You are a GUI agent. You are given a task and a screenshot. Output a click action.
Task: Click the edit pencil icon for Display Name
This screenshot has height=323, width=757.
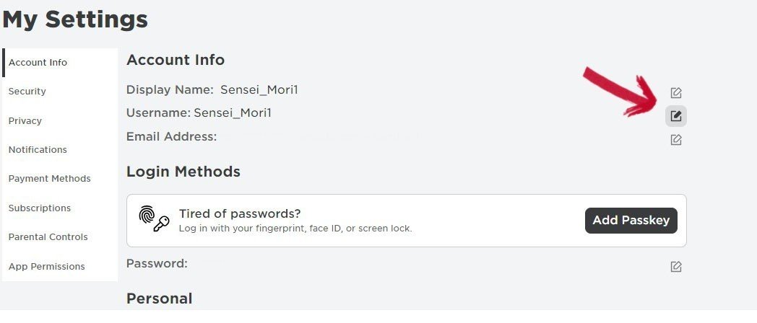(676, 92)
